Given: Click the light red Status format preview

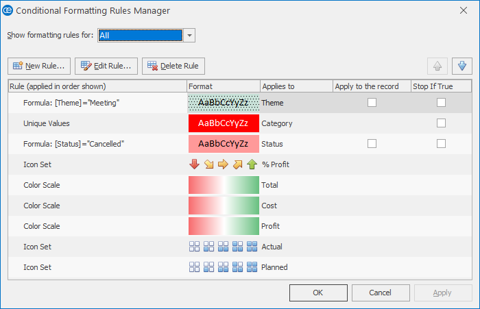Looking at the screenshot, I should [224, 144].
